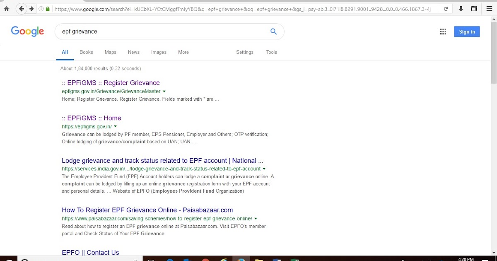497x261 pixels.
Task: Open the Google apps grid
Action: coord(443,32)
